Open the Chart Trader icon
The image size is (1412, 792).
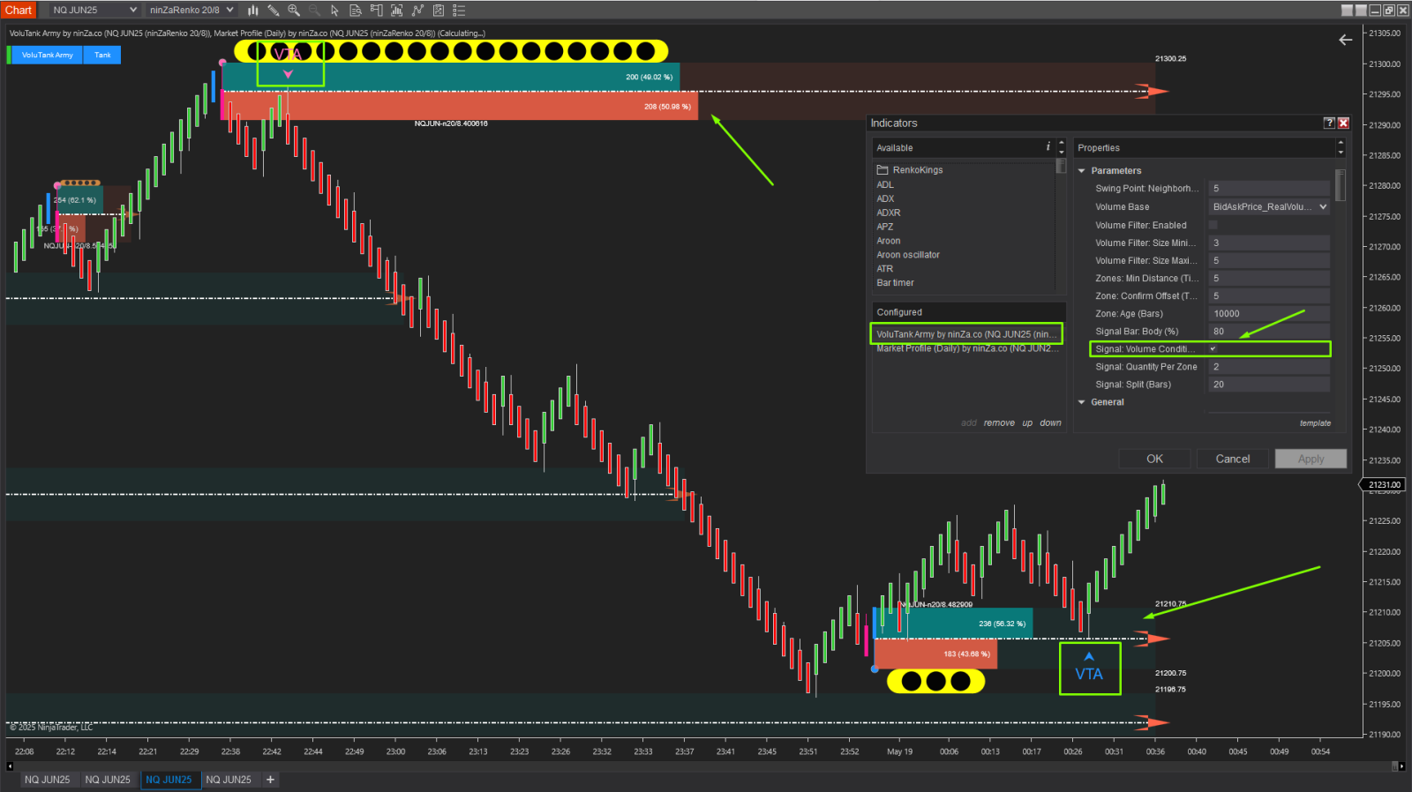click(376, 11)
